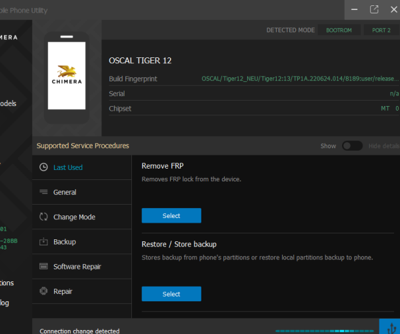Click the PORT 2 badge
The width and height of the screenshot is (400, 334).
tap(381, 30)
